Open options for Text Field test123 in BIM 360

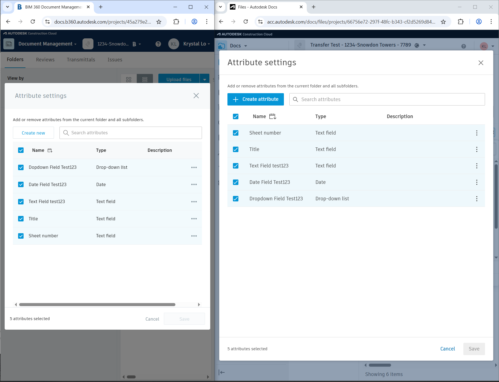pos(194,202)
